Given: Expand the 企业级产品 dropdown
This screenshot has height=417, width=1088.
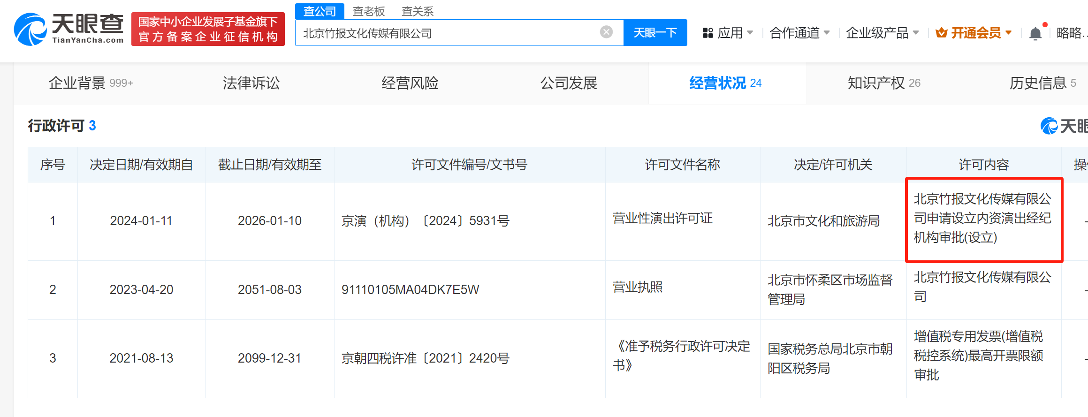Looking at the screenshot, I should 915,33.
